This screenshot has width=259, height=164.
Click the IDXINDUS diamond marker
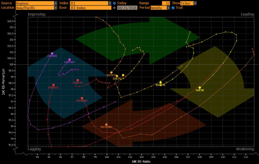[x=82, y=98]
